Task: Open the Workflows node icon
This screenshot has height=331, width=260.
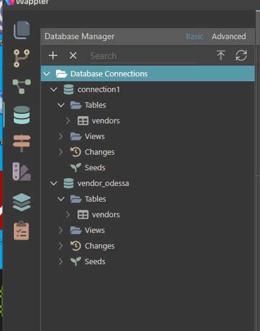Action: (x=22, y=87)
